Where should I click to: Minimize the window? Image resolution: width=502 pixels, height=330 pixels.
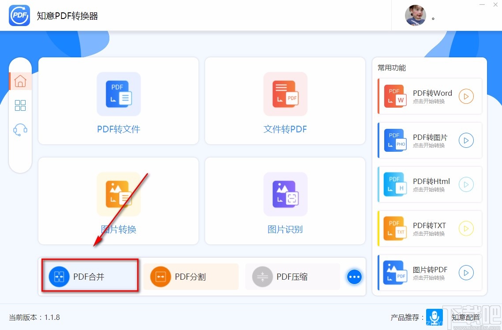(x=482, y=4)
